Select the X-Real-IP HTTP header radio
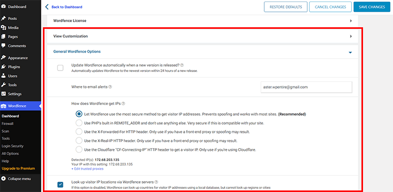The height and width of the screenshot is (192, 393). click(79, 141)
